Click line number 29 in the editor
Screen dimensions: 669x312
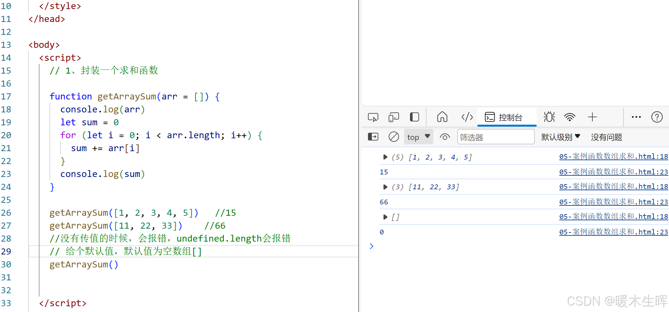click(x=6, y=252)
